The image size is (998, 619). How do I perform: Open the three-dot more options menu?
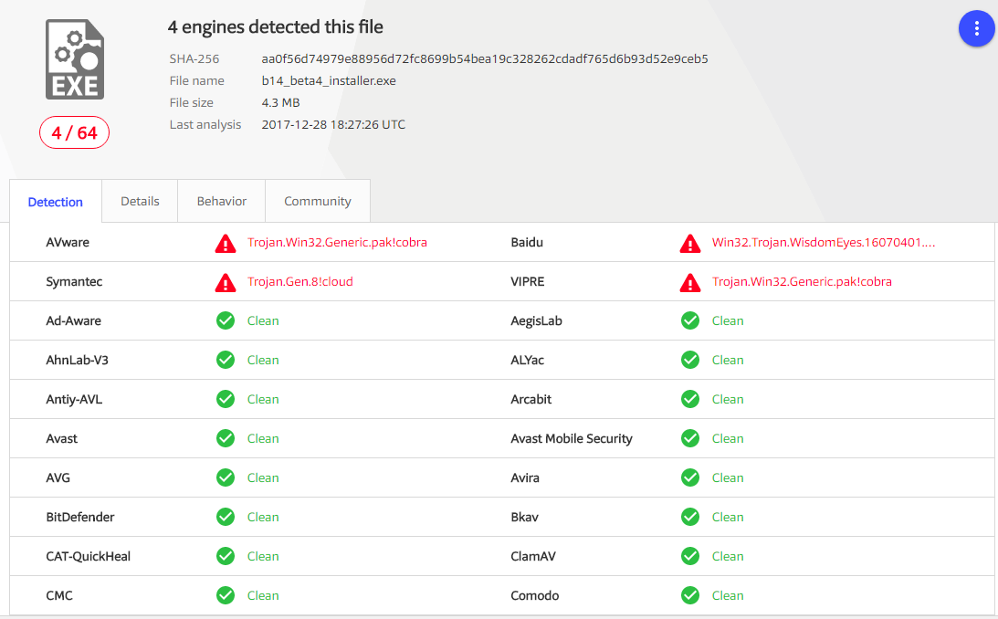click(x=976, y=28)
